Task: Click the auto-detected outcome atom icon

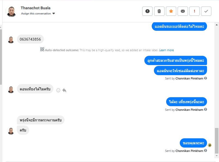Action: pos(42,50)
